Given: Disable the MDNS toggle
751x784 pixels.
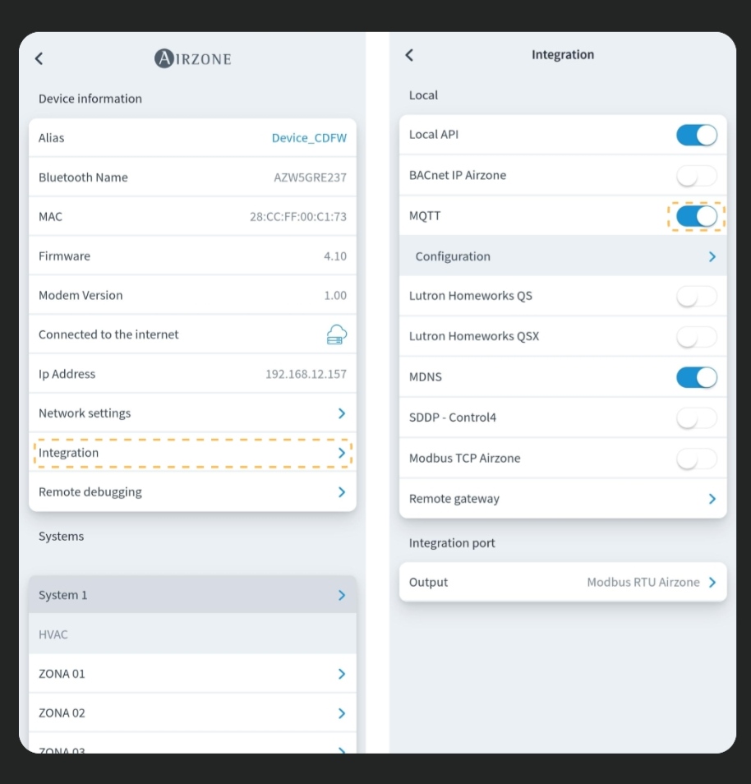Looking at the screenshot, I should (697, 377).
